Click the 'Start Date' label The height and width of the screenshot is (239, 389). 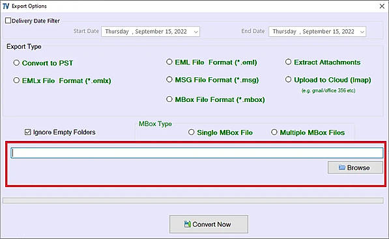(x=86, y=31)
